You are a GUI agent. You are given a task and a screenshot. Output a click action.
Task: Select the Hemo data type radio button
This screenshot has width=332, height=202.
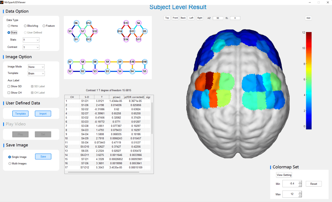(9, 26)
